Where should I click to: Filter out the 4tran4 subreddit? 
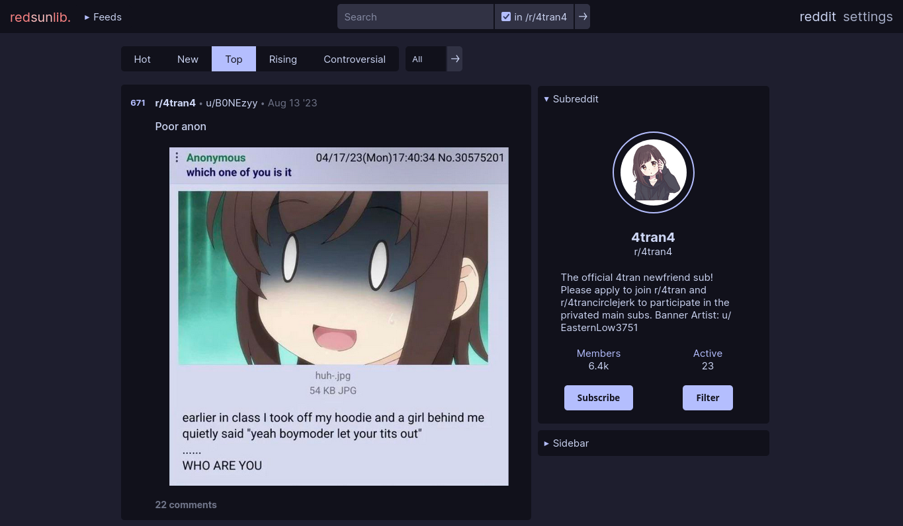708,398
